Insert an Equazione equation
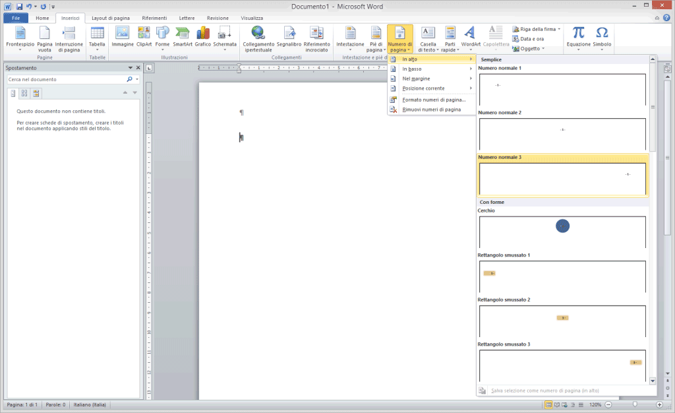The height and width of the screenshot is (413, 675). tap(579, 39)
